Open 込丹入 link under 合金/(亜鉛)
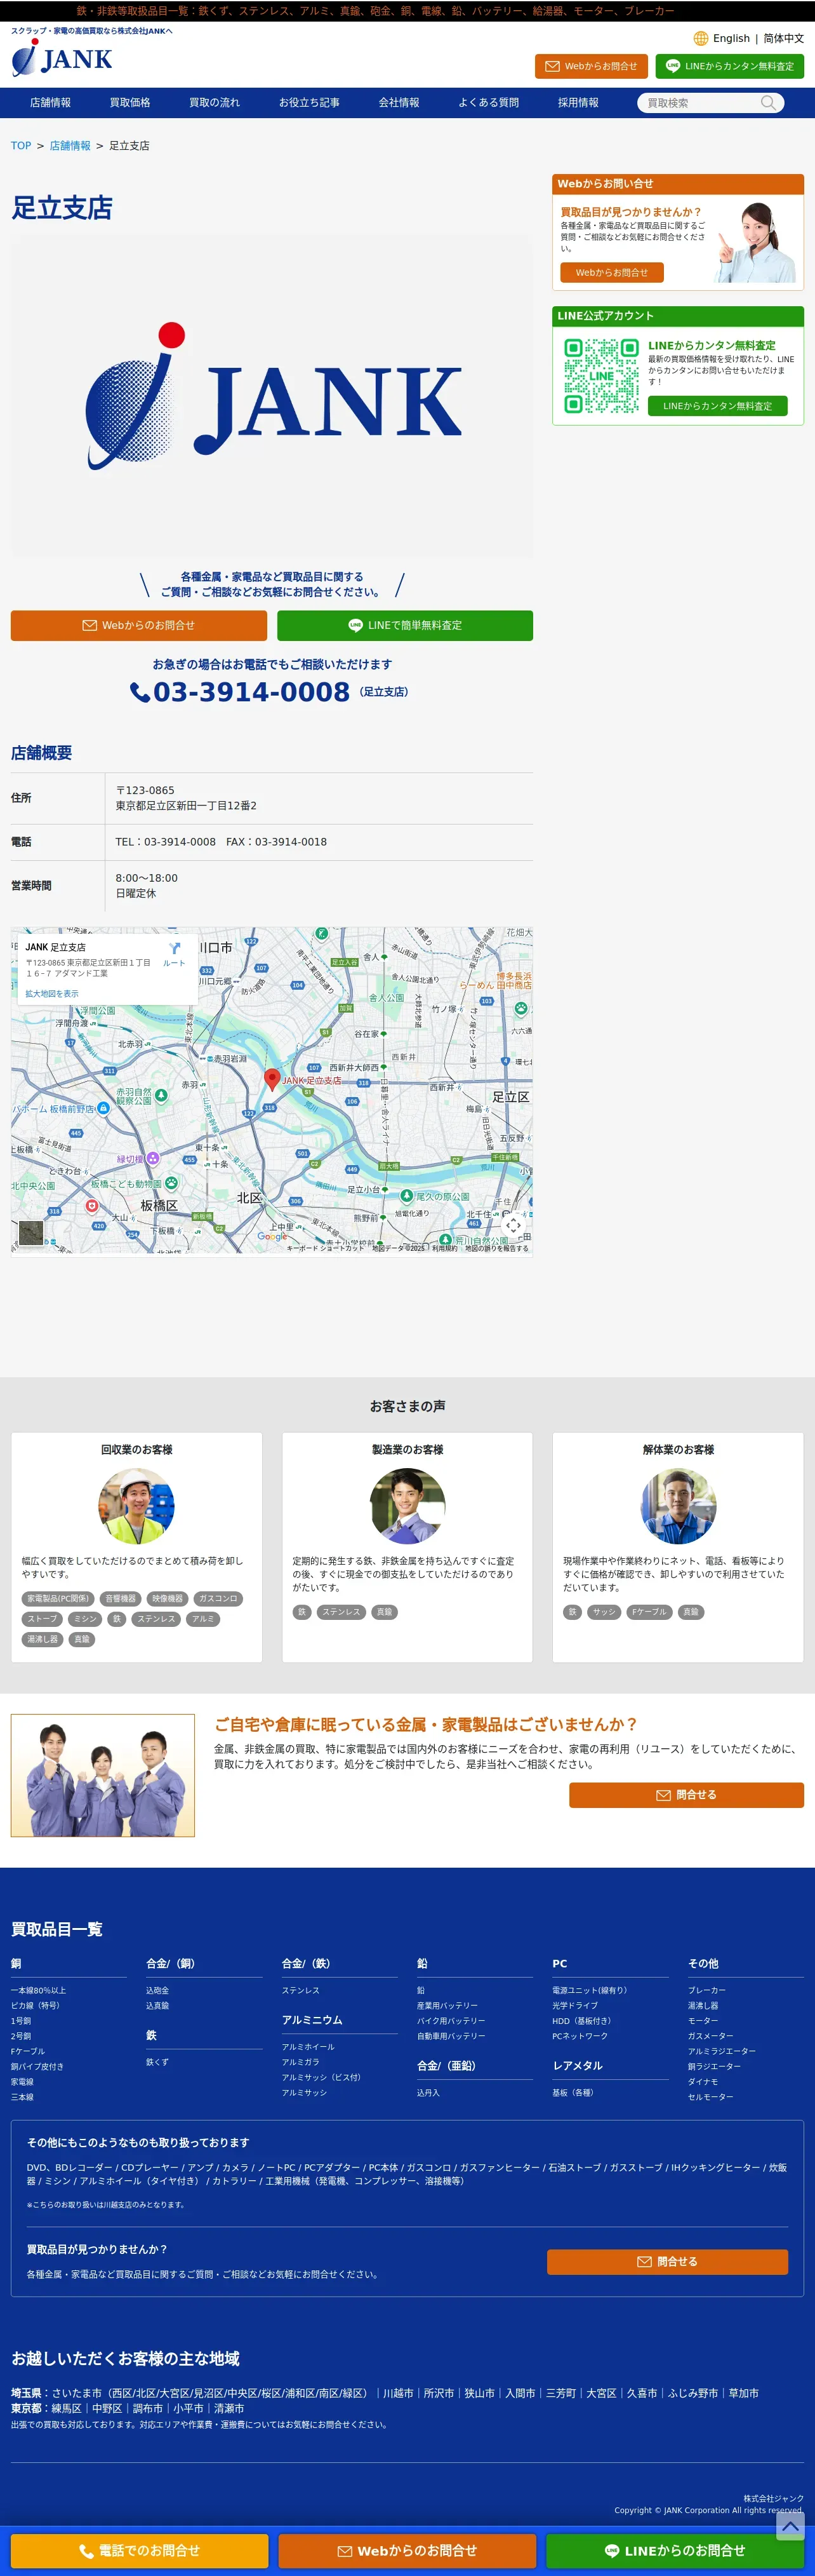Screen dimensions: 815x2576 (428, 2092)
